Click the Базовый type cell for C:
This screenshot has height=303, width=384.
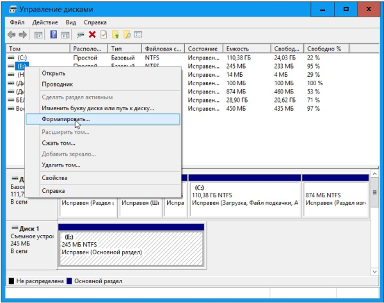123,58
